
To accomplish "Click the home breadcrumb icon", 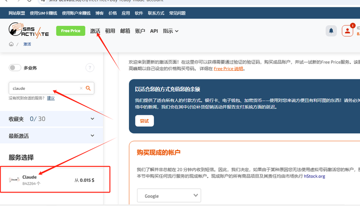I will pos(11,44).
